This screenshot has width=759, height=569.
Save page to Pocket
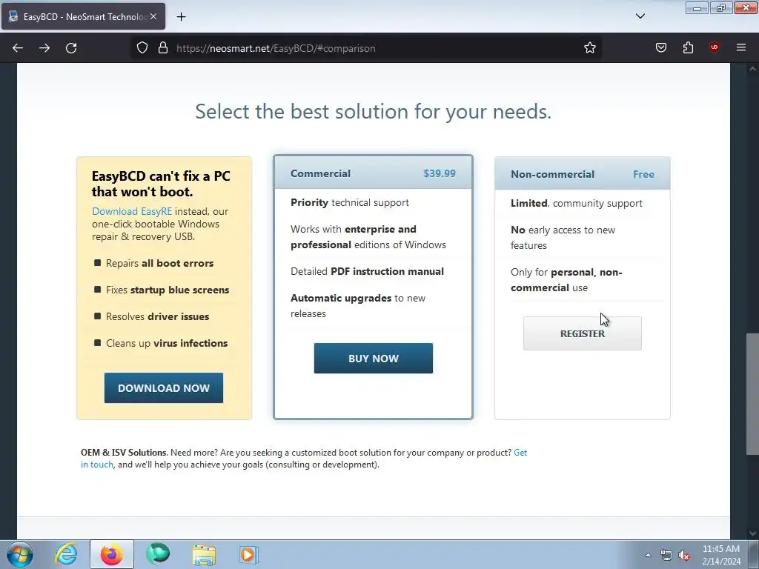pos(660,47)
